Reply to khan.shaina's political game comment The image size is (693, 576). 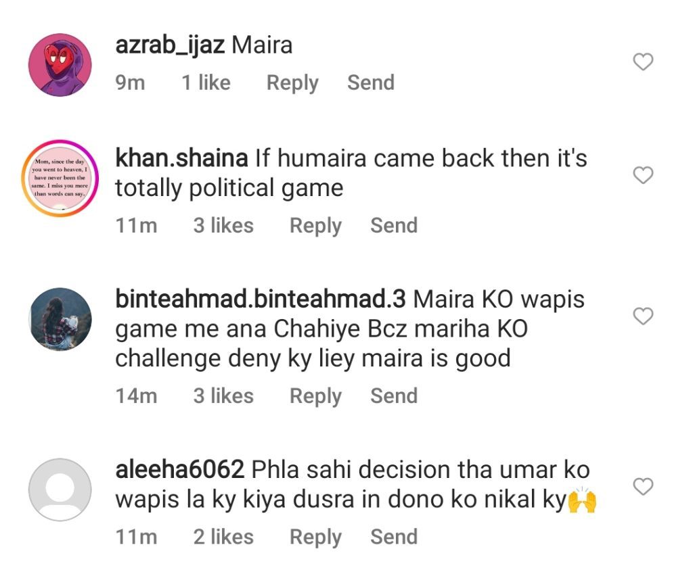pyautogui.click(x=315, y=226)
